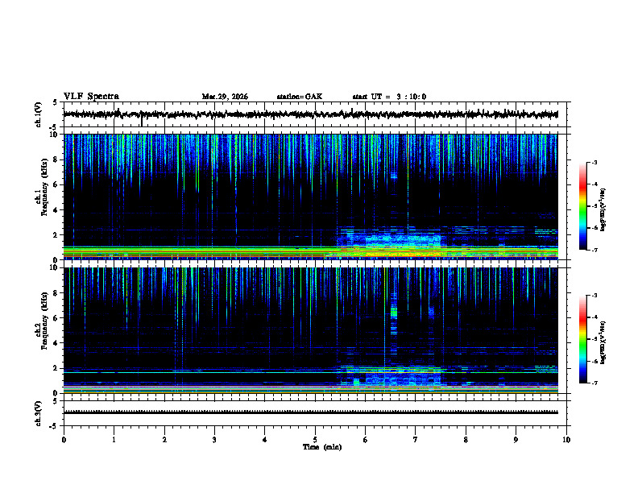Click the "-3" tick on lower color bar
The height and width of the screenshot is (493, 638).
[x=594, y=296]
